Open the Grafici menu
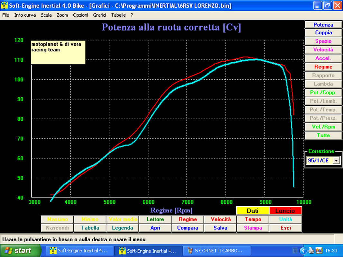 click(x=100, y=15)
